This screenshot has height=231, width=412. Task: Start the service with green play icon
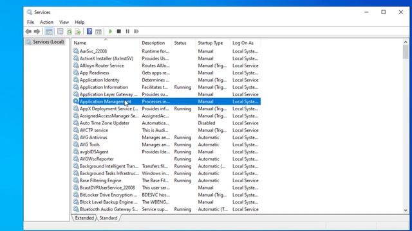click(110, 31)
